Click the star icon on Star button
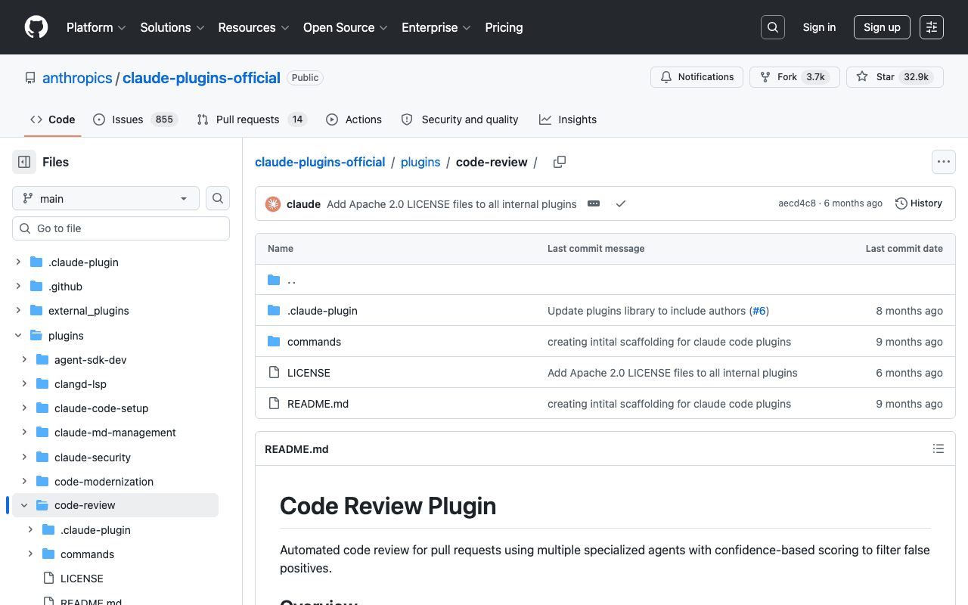Viewport: 968px width, 605px height. [862, 77]
